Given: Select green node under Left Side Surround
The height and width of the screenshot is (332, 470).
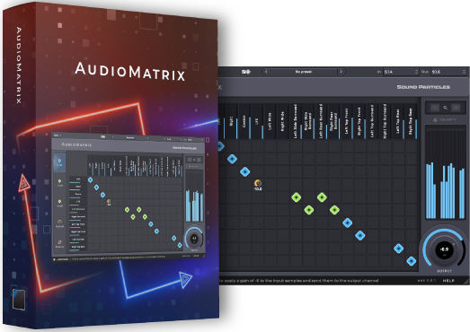Looking at the screenshot, I should coord(297,197).
